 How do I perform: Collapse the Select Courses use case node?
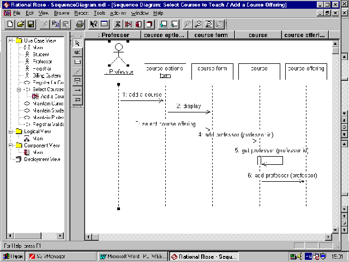[19, 90]
